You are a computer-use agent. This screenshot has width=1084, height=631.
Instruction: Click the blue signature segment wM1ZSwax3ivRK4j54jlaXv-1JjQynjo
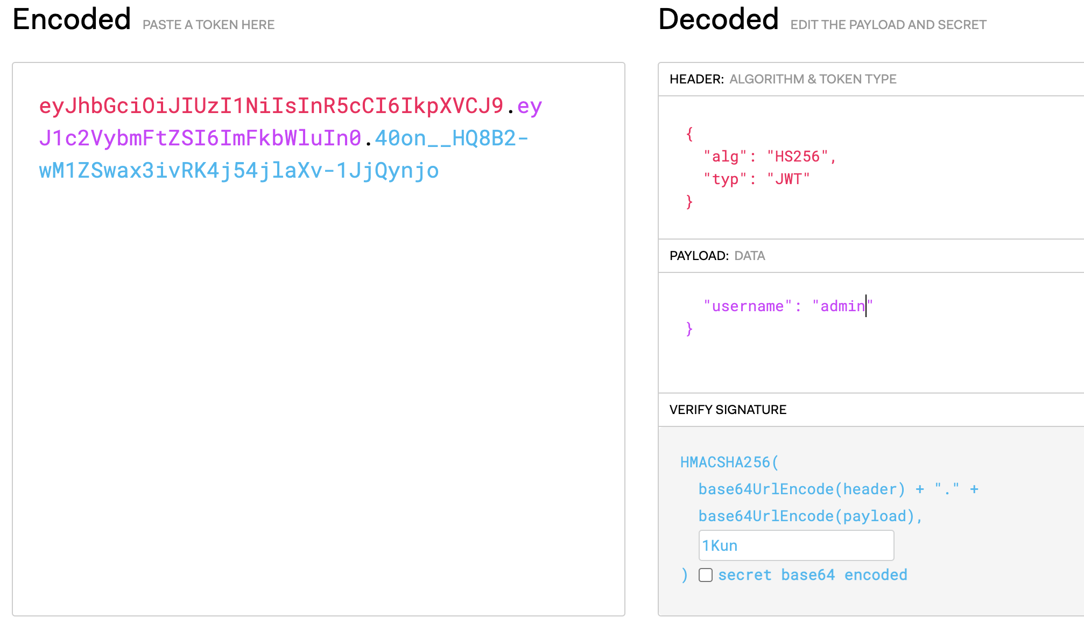pyautogui.click(x=239, y=171)
